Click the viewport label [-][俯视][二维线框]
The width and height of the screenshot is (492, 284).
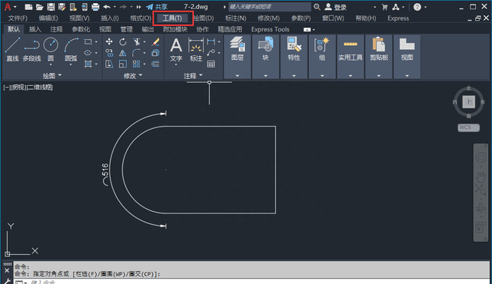tap(28, 88)
